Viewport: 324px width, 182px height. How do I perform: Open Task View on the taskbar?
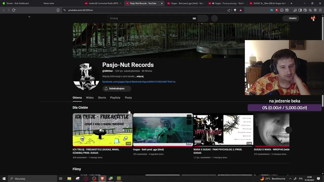point(61,178)
